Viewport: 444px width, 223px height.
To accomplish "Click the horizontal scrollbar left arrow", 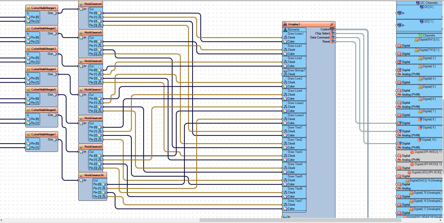I will pos(2,220).
